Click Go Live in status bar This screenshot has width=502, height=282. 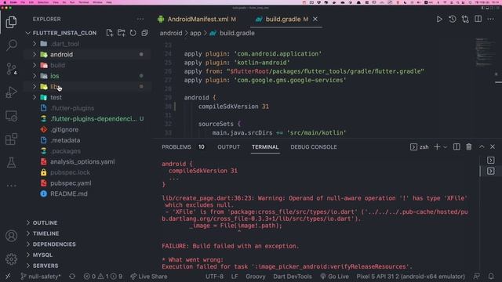click(x=335, y=277)
